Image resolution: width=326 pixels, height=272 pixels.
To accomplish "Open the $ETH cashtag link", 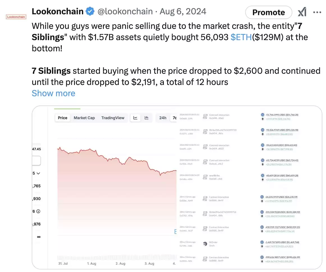I will [x=241, y=37].
